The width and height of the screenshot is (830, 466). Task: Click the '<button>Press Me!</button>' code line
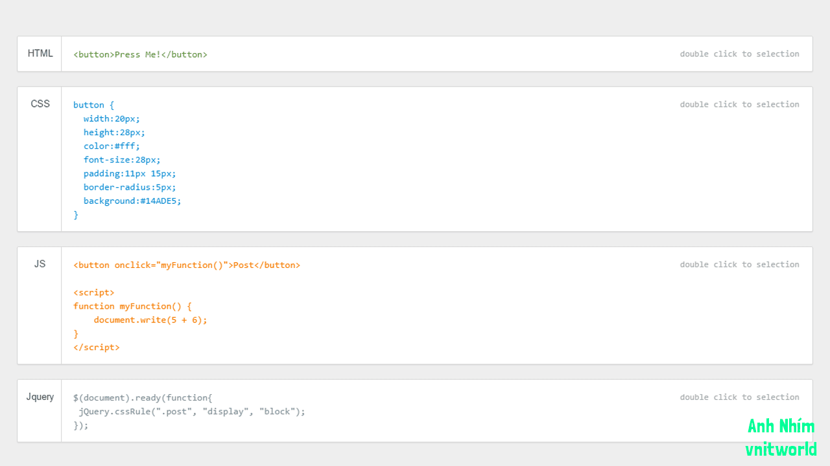click(x=140, y=54)
